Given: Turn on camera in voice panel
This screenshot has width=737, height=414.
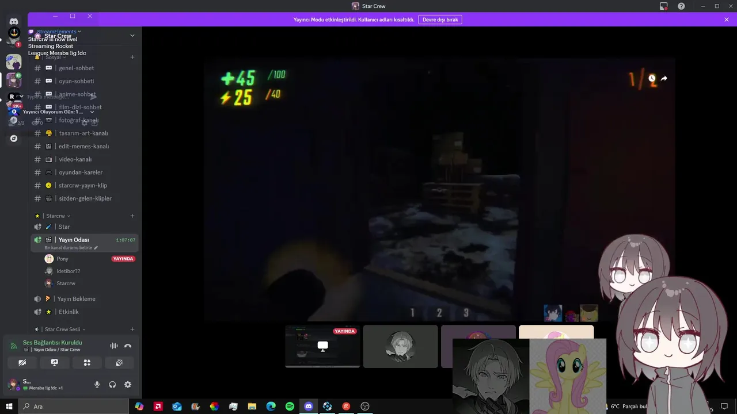Looking at the screenshot, I should click(22, 363).
